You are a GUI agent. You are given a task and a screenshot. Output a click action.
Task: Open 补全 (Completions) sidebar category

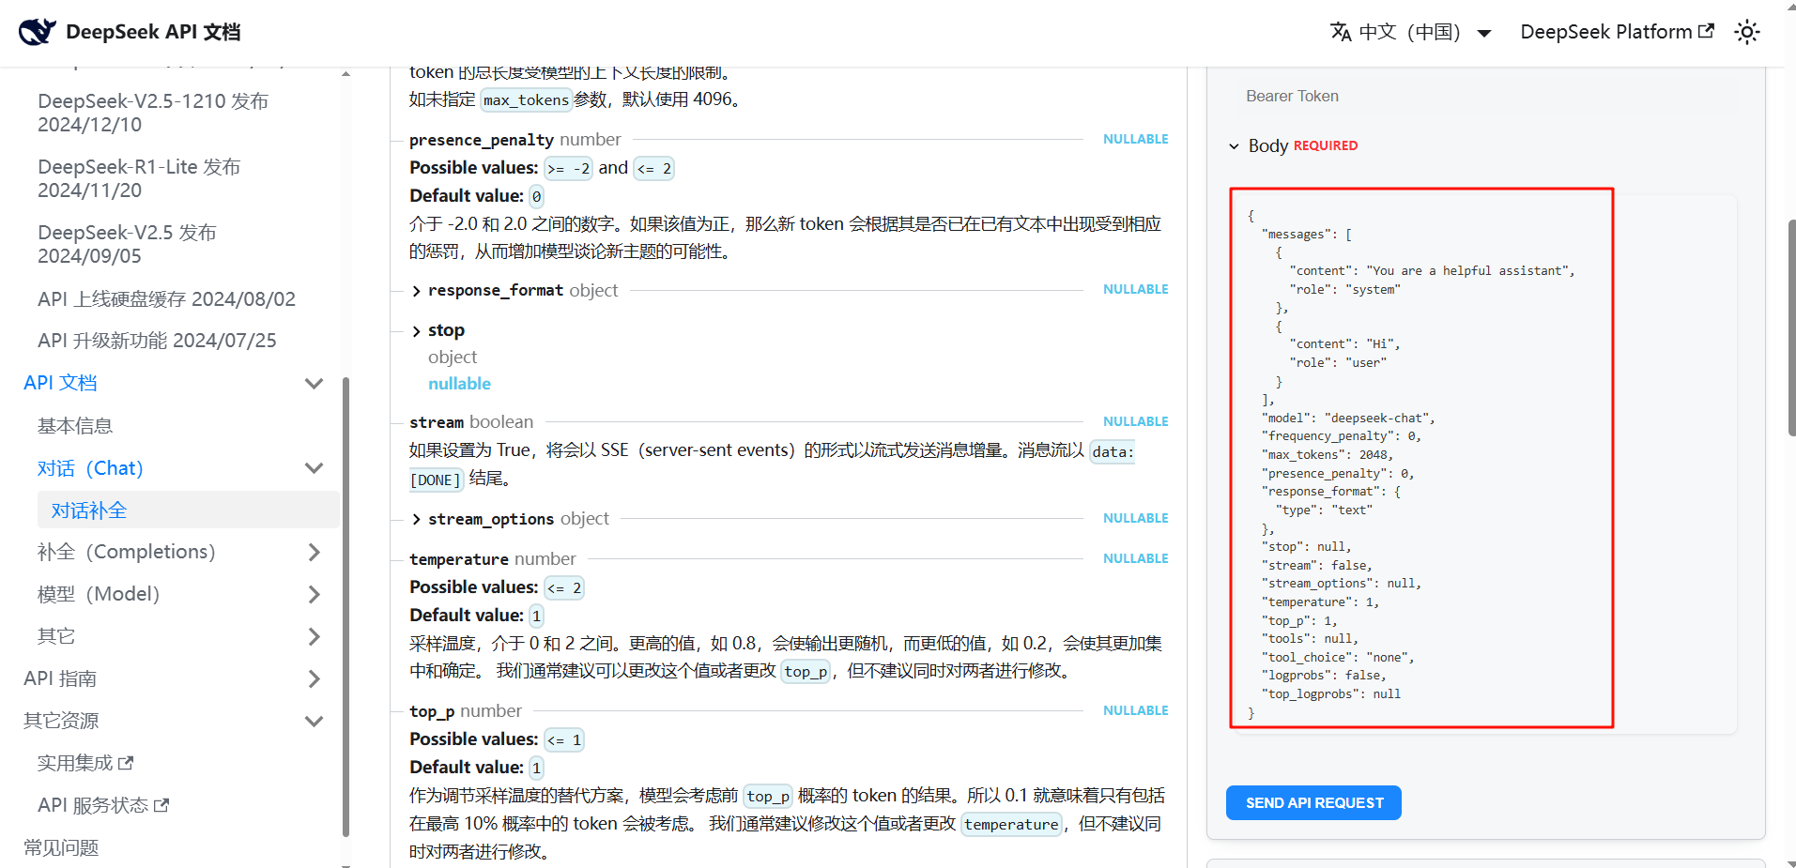pos(127,552)
